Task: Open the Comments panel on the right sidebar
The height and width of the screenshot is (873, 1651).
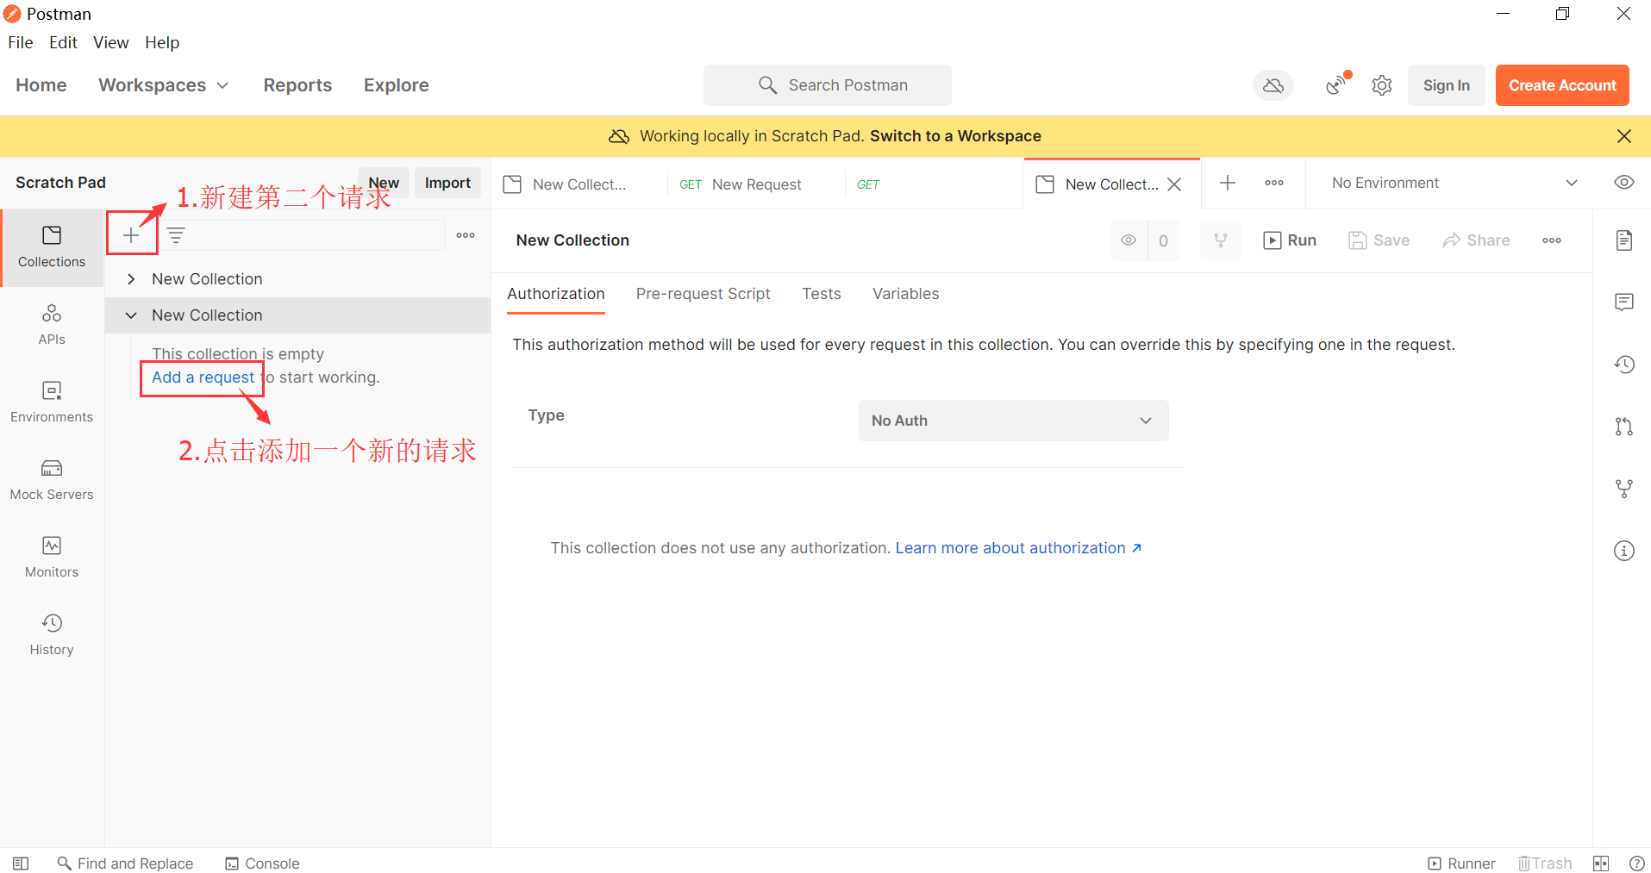Action: click(x=1623, y=302)
